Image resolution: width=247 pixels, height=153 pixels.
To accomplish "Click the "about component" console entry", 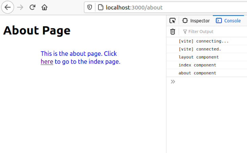I will (x=197, y=73).
